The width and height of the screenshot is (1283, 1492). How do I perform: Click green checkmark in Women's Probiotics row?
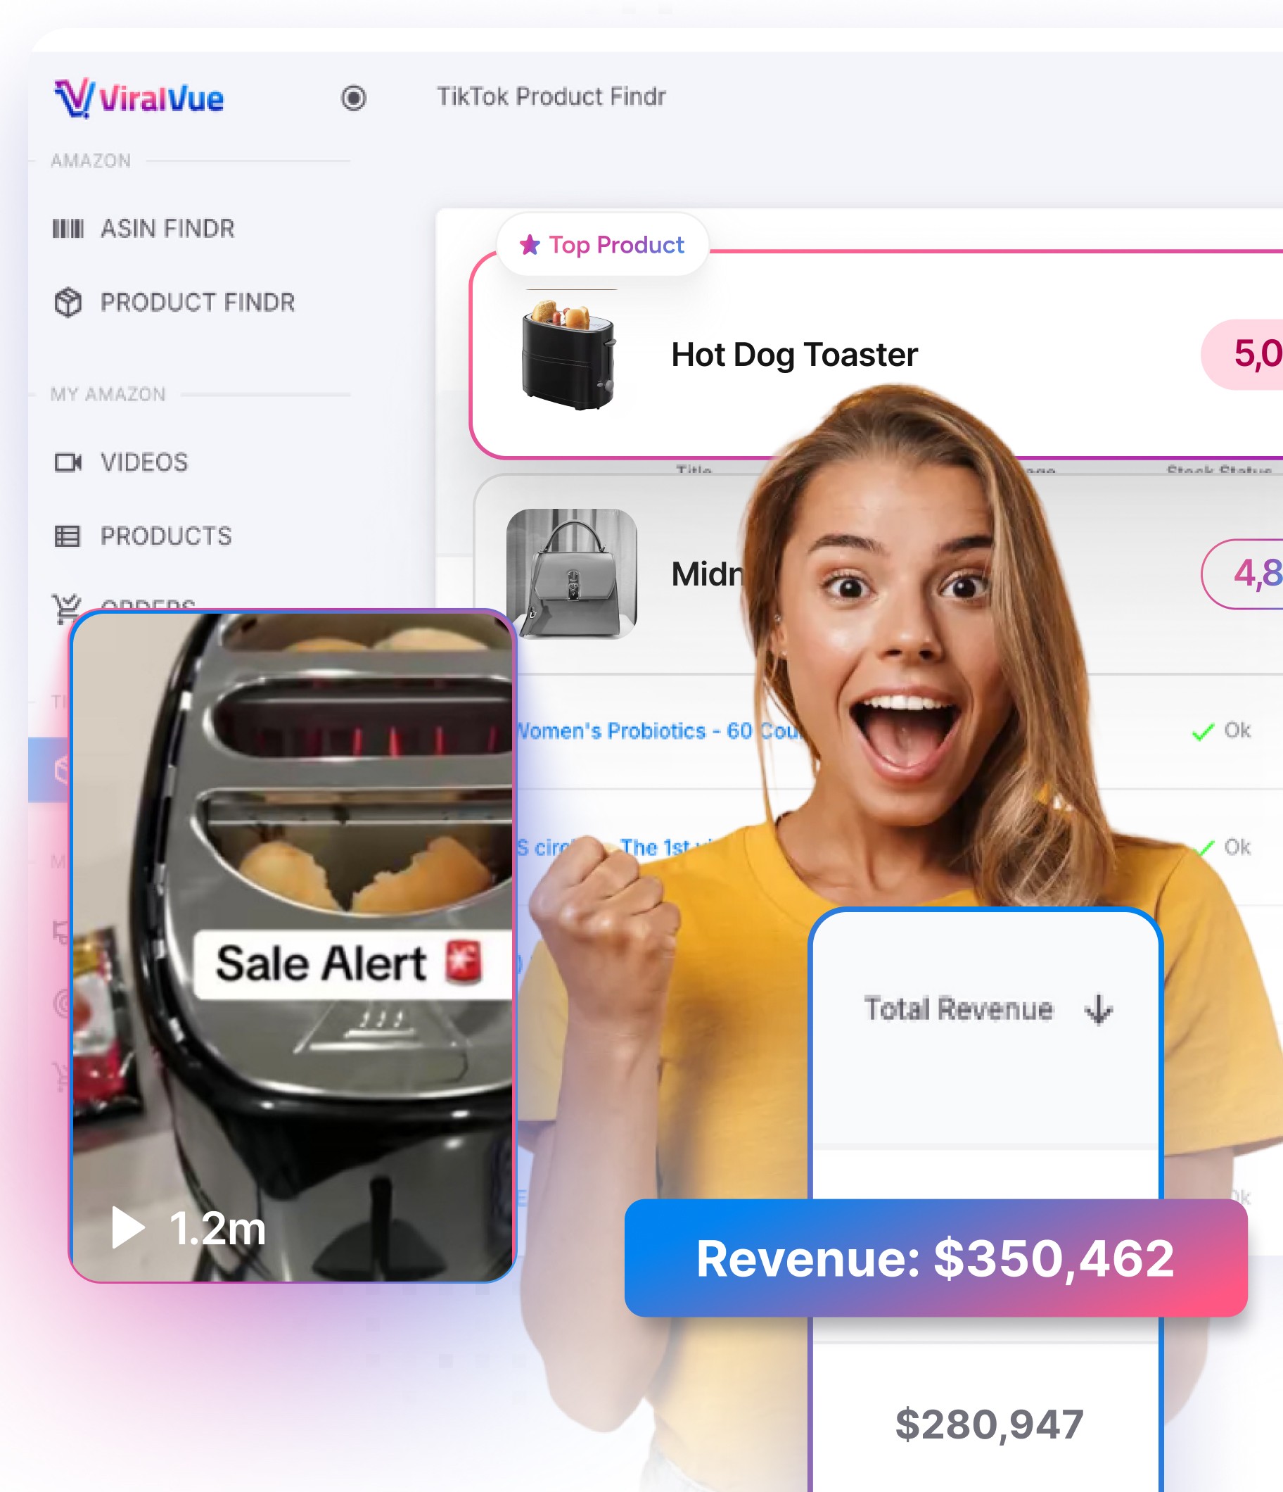pyautogui.click(x=1203, y=732)
